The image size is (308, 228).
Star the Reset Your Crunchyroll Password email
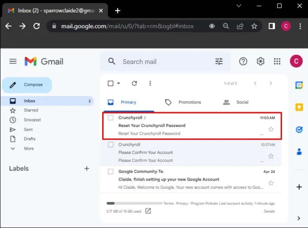tap(271, 129)
